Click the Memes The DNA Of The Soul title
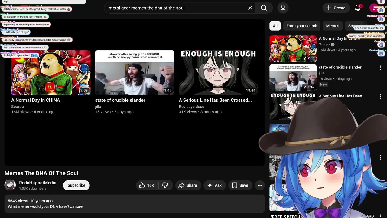 click(41, 173)
